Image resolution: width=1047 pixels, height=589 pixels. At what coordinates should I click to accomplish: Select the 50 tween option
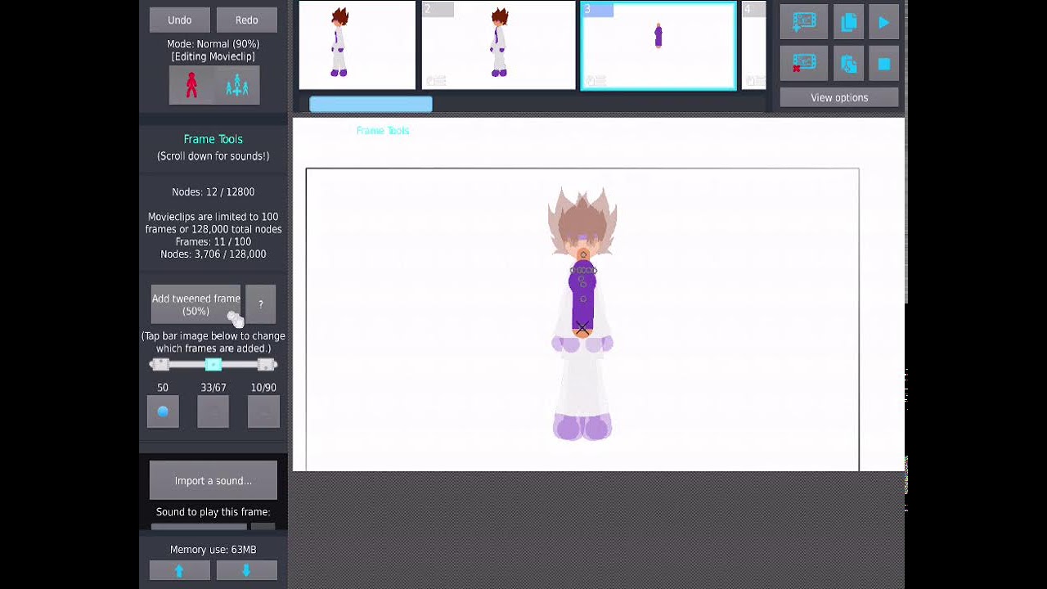pos(163,411)
